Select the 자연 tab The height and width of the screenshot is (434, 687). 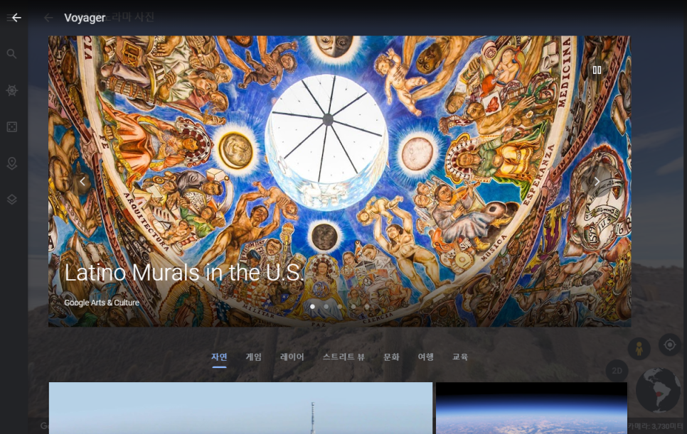(x=219, y=357)
